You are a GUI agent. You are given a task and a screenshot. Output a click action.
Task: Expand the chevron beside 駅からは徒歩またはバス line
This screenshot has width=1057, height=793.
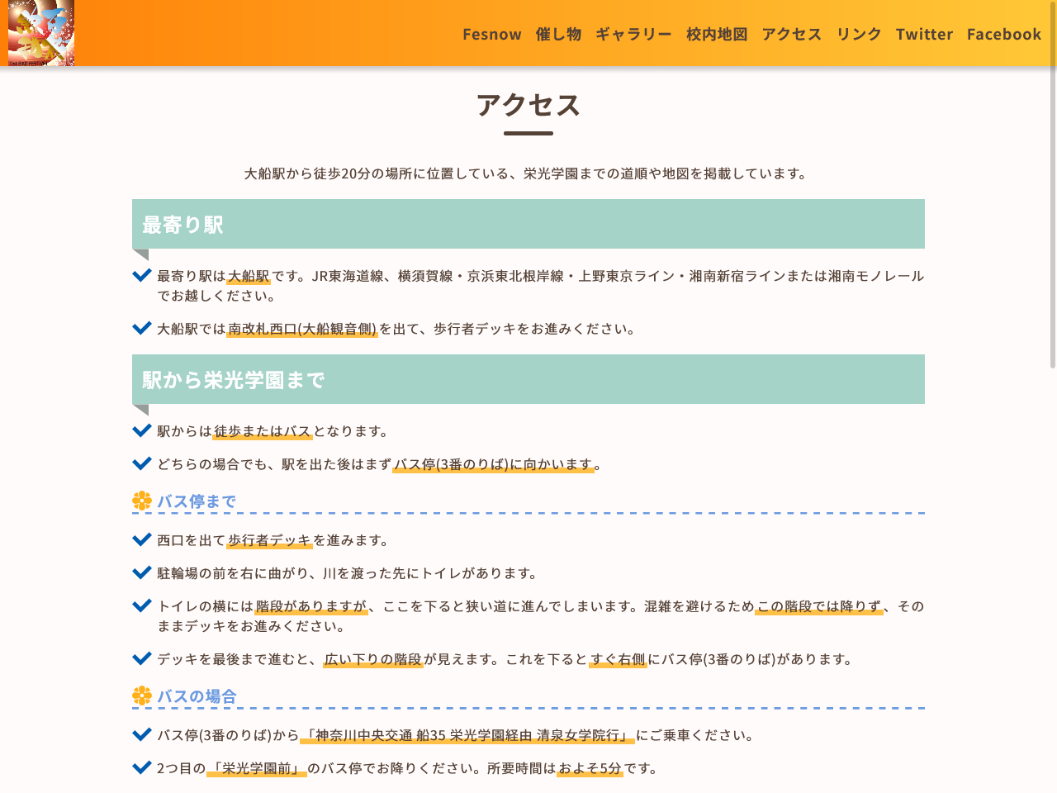(141, 430)
